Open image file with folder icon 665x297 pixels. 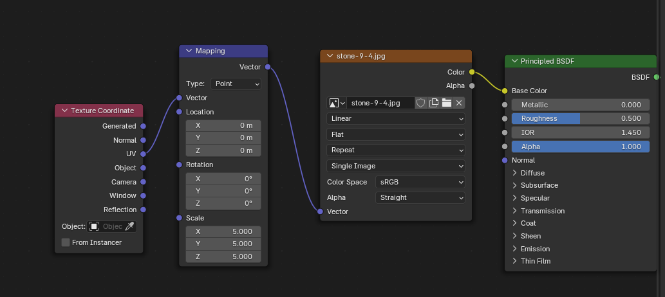(446, 103)
